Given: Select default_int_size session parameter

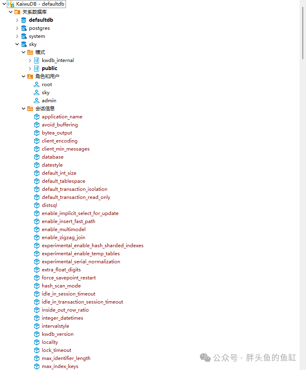Looking at the screenshot, I should 59,173.
